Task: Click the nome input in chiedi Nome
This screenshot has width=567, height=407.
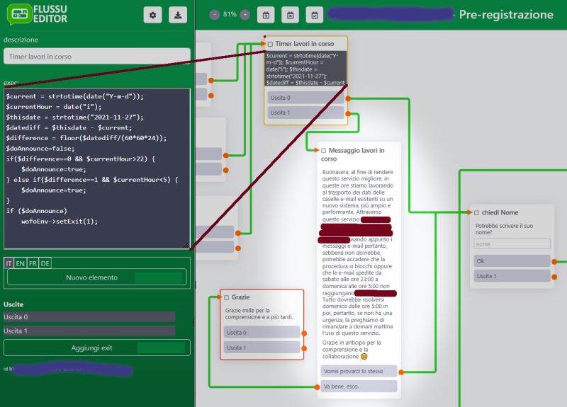Action: [x=512, y=243]
